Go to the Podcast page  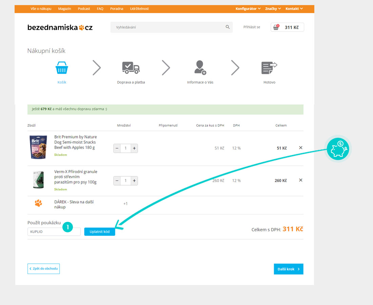84,9
